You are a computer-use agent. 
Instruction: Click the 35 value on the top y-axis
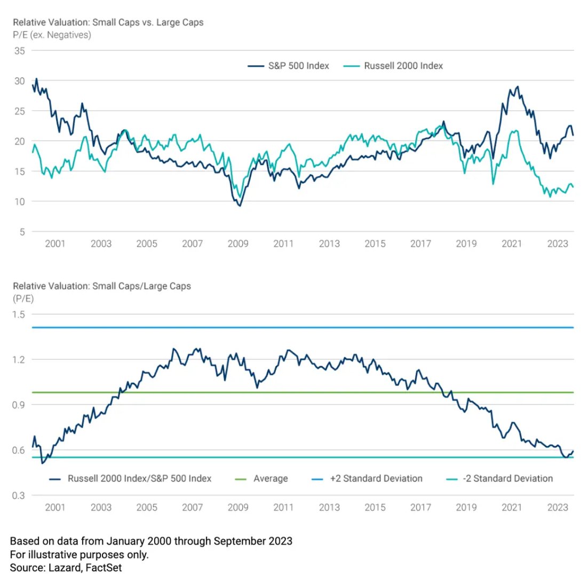tap(20, 51)
